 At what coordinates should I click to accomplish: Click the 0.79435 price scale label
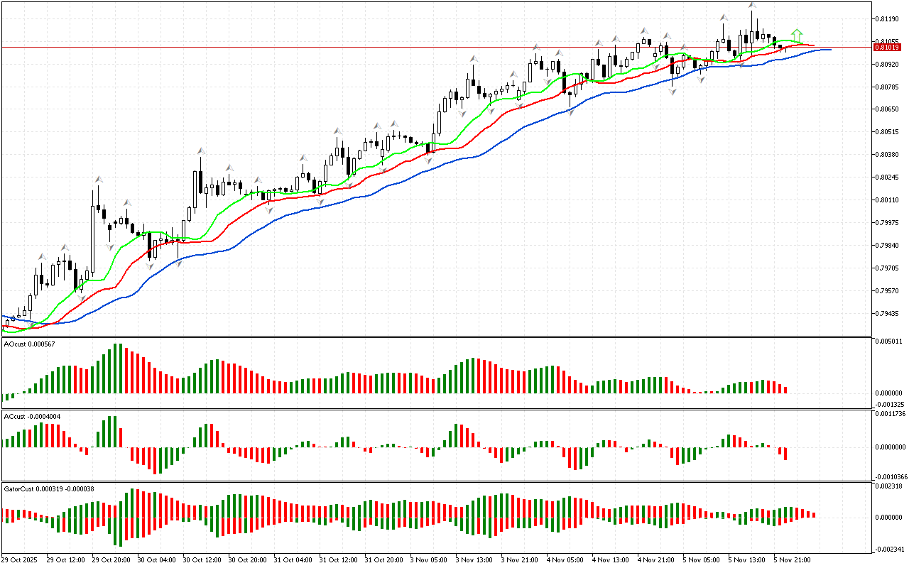coord(885,313)
